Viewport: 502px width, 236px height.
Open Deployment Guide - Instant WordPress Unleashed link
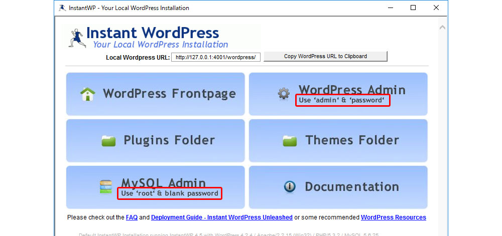click(x=221, y=217)
